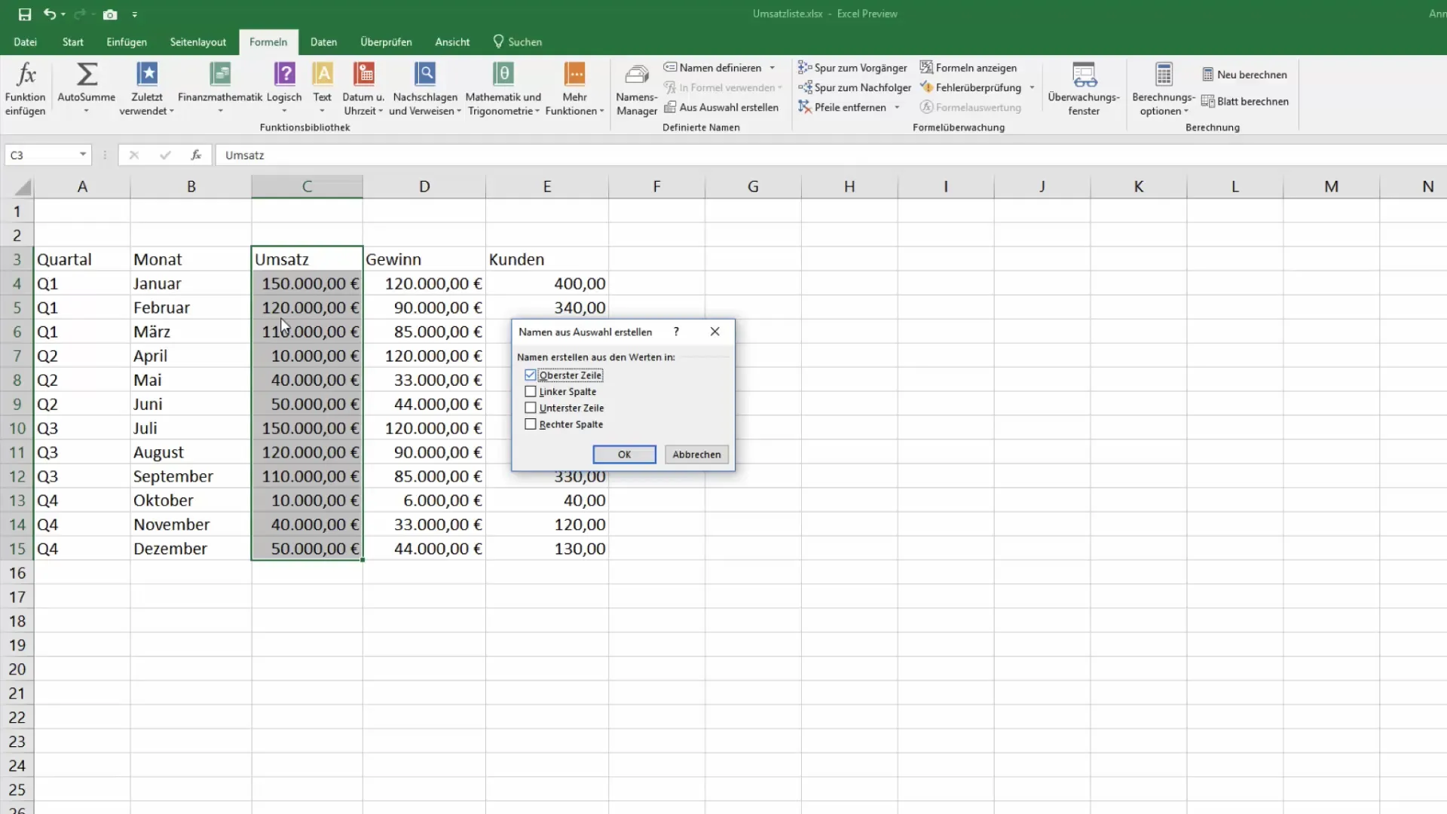Click the AutoSumme sigma icon

tap(87, 75)
